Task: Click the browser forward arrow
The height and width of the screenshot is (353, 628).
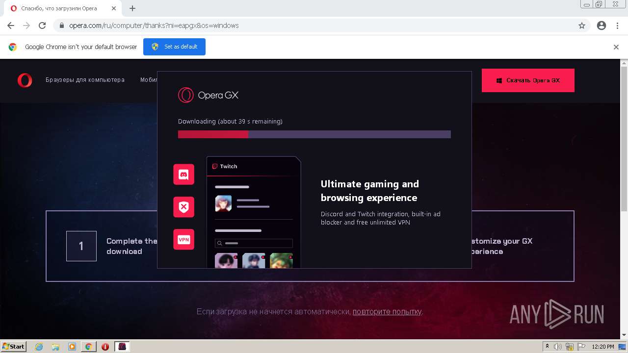Action: (x=26, y=25)
